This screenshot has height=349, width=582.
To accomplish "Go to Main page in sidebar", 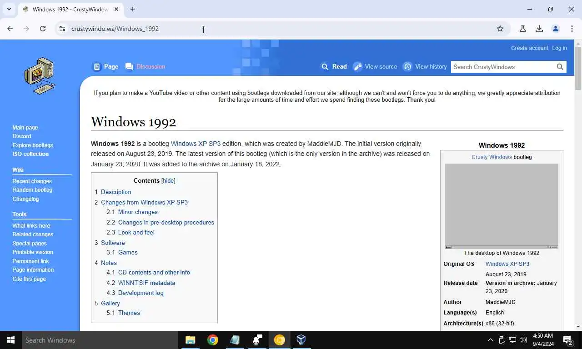I will [x=25, y=128].
